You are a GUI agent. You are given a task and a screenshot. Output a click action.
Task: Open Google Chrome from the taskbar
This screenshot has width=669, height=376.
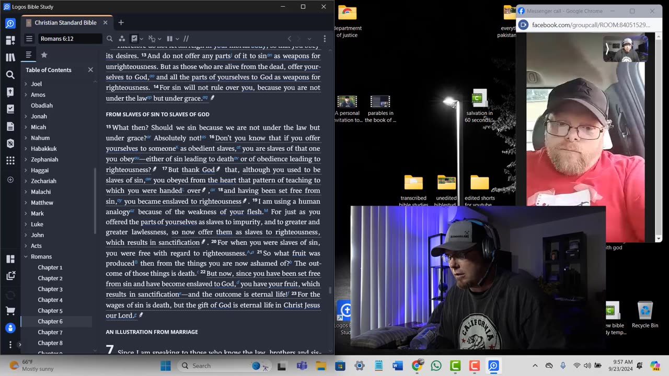[x=417, y=366]
